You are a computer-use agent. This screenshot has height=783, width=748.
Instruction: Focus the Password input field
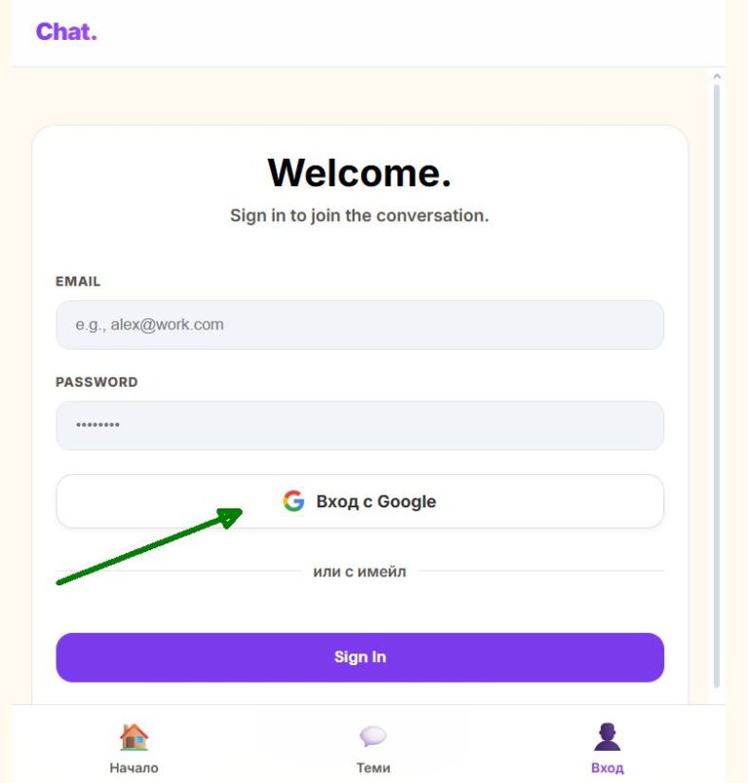point(360,426)
